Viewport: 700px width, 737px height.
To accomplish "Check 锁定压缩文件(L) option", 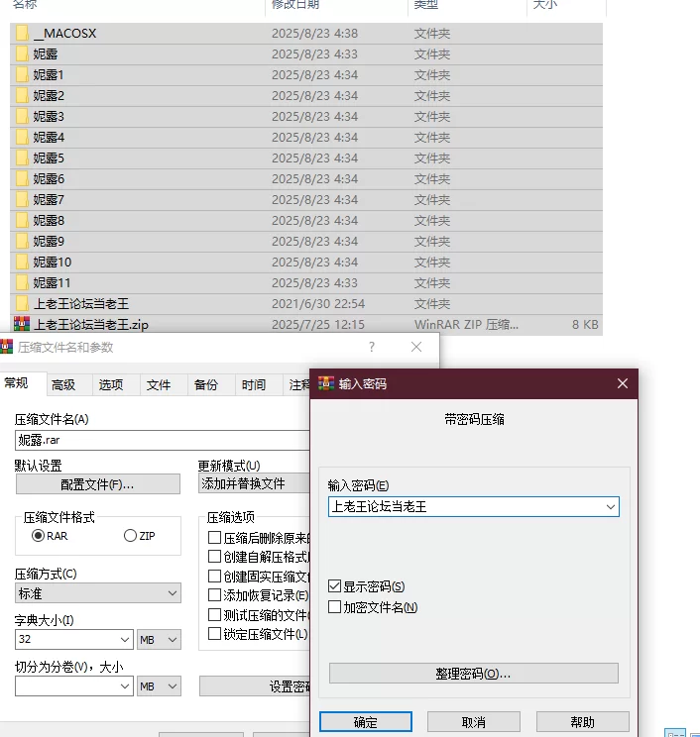I will (x=214, y=634).
